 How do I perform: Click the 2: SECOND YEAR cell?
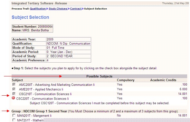tap(69, 56)
